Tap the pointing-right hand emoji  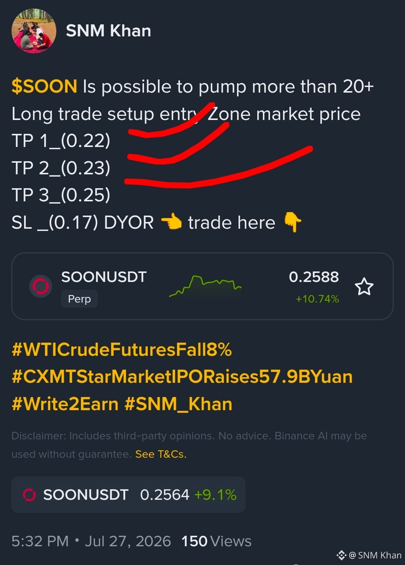coord(171,222)
